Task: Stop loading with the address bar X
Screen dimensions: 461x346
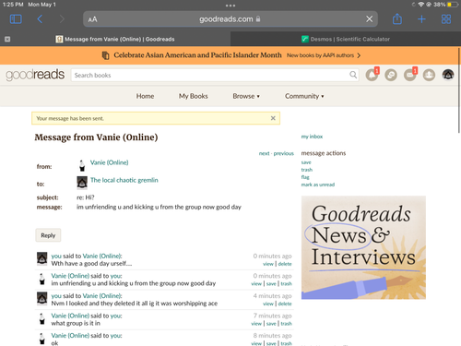Action: coord(370,19)
